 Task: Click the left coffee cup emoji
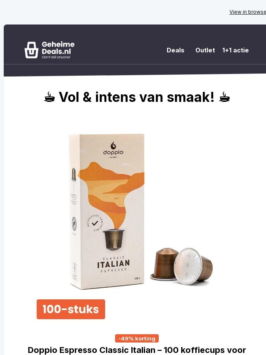(49, 97)
